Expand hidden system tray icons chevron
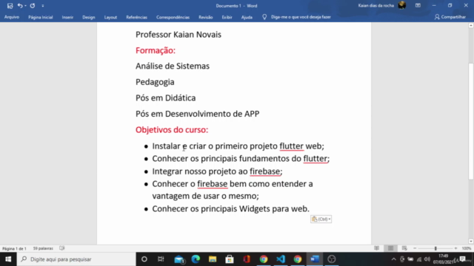Image resolution: width=474 pixels, height=266 pixels. (x=393, y=259)
